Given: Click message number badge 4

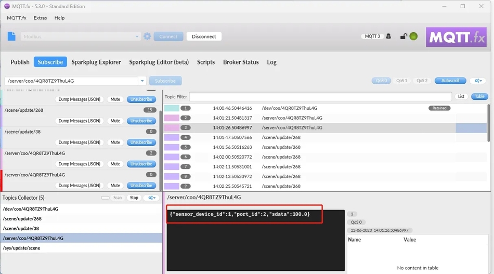Looking at the screenshot, I should (186, 137).
